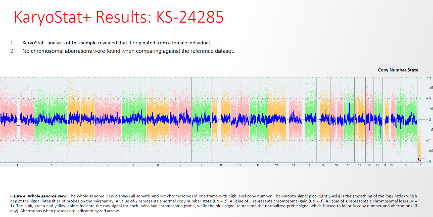This screenshot has height=217, width=433.
Task: Select the first finding about female individual
Action: coord(117,43)
